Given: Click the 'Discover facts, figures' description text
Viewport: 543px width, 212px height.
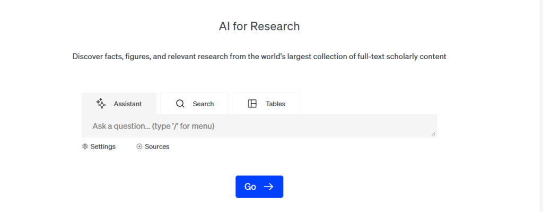Looking at the screenshot, I should (259, 56).
